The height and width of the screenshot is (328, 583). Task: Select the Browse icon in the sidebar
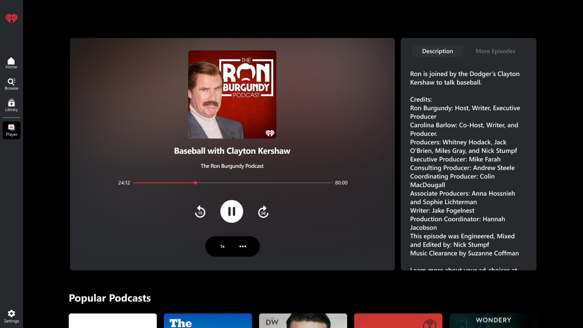pyautogui.click(x=11, y=83)
